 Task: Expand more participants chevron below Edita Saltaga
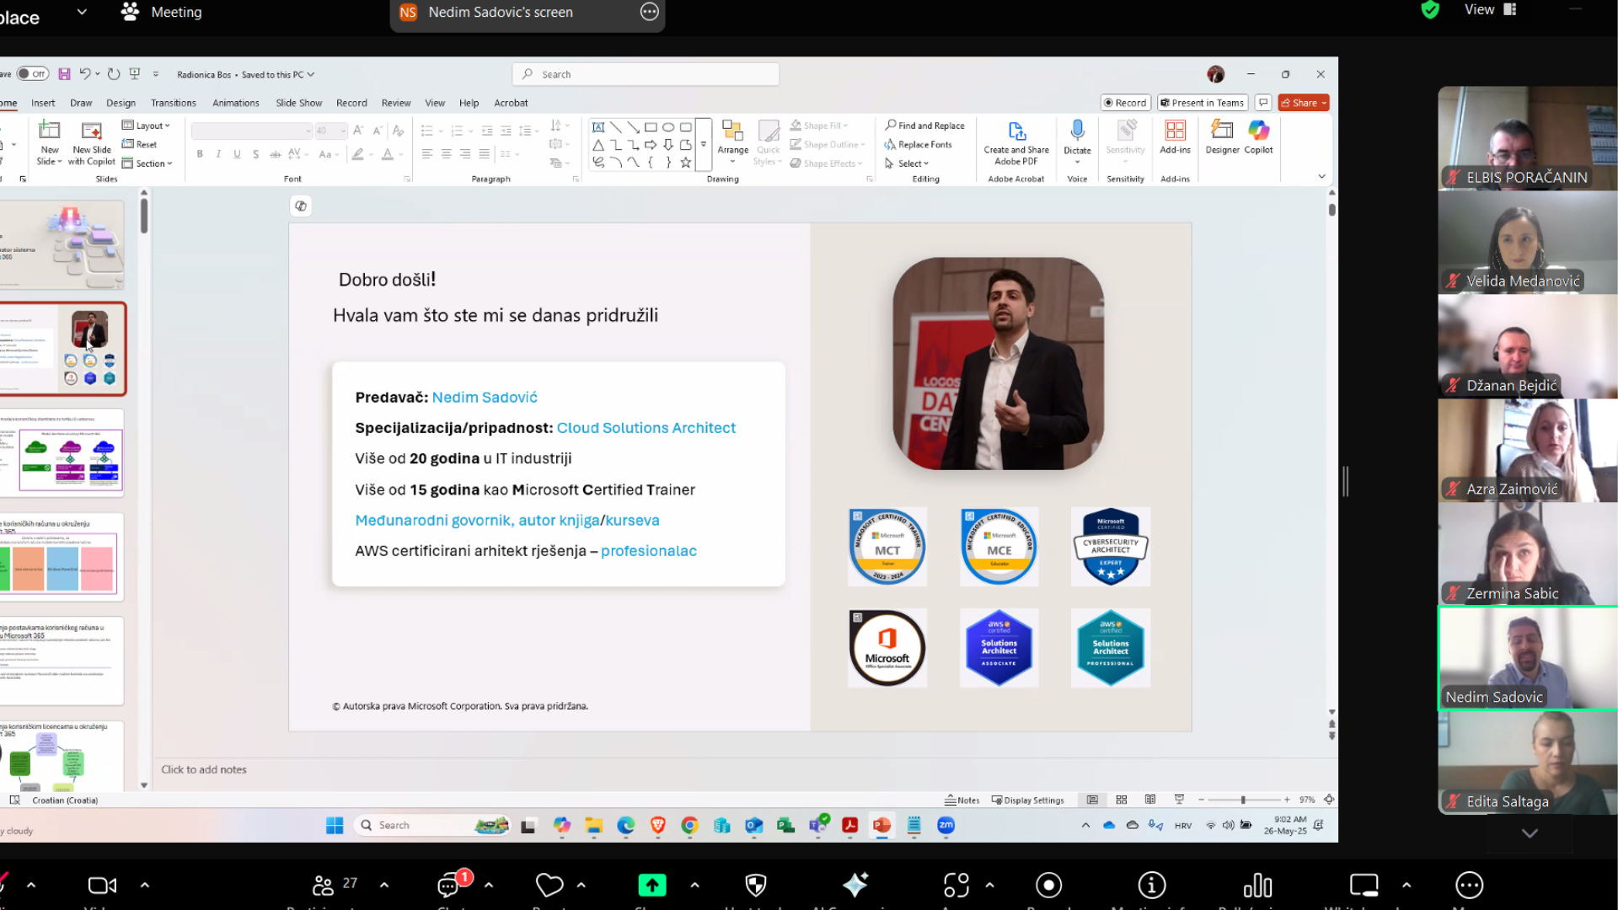point(1530,833)
